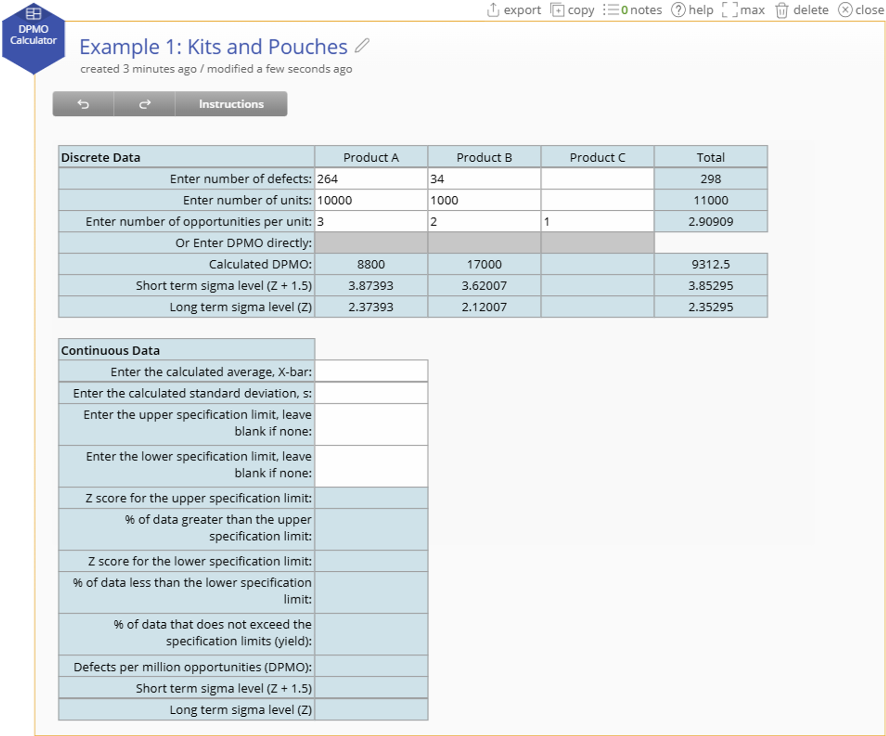
Task: Click the Total DPMO value 9312.5
Action: [x=710, y=264]
